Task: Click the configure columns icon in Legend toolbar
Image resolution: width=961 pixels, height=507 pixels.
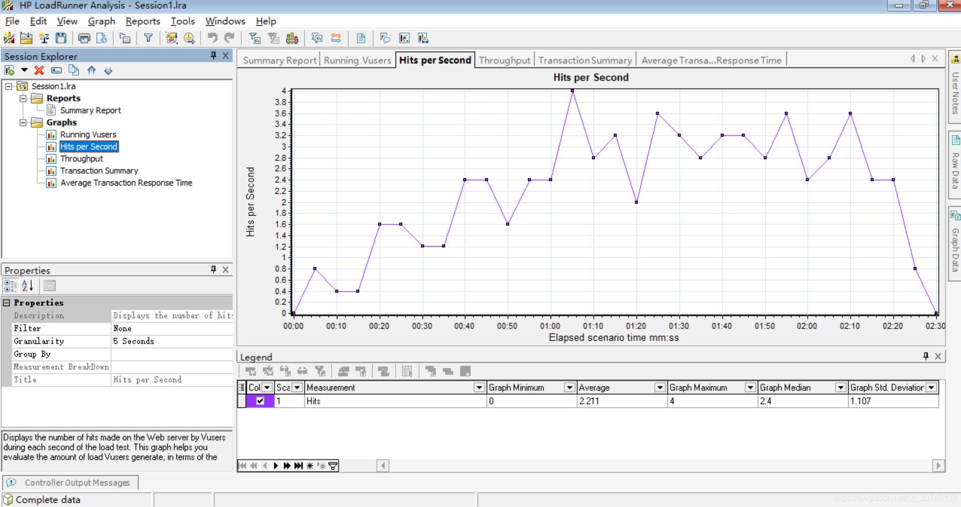Action: 407,371
